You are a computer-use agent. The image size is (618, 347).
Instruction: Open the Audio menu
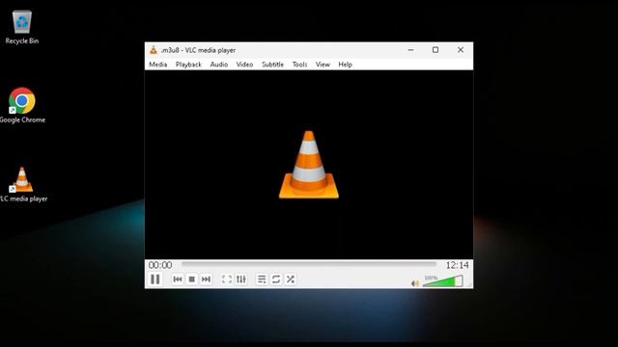[219, 65]
